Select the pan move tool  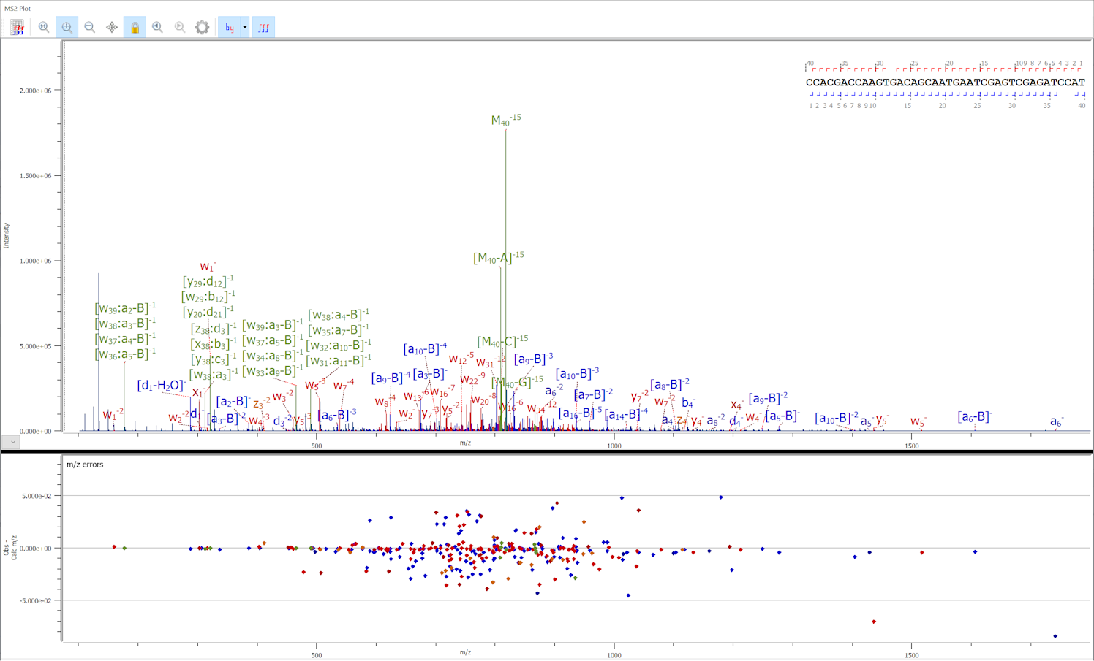(112, 28)
